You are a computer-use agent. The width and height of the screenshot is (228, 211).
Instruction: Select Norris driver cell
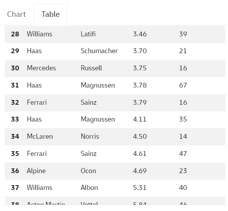(90, 136)
